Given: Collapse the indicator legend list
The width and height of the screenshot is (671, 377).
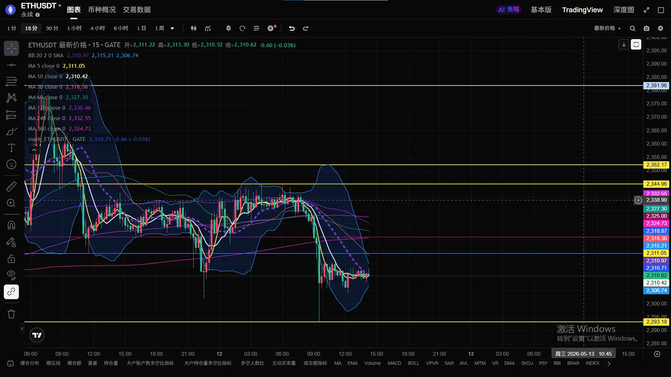Looking at the screenshot, I should click(x=34, y=150).
